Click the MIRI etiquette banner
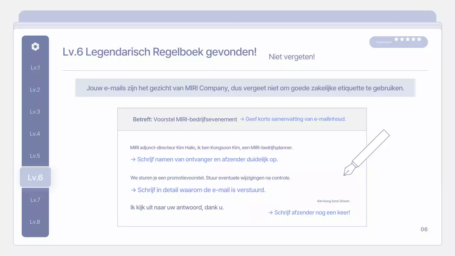This screenshot has height=256, width=455. [x=245, y=88]
